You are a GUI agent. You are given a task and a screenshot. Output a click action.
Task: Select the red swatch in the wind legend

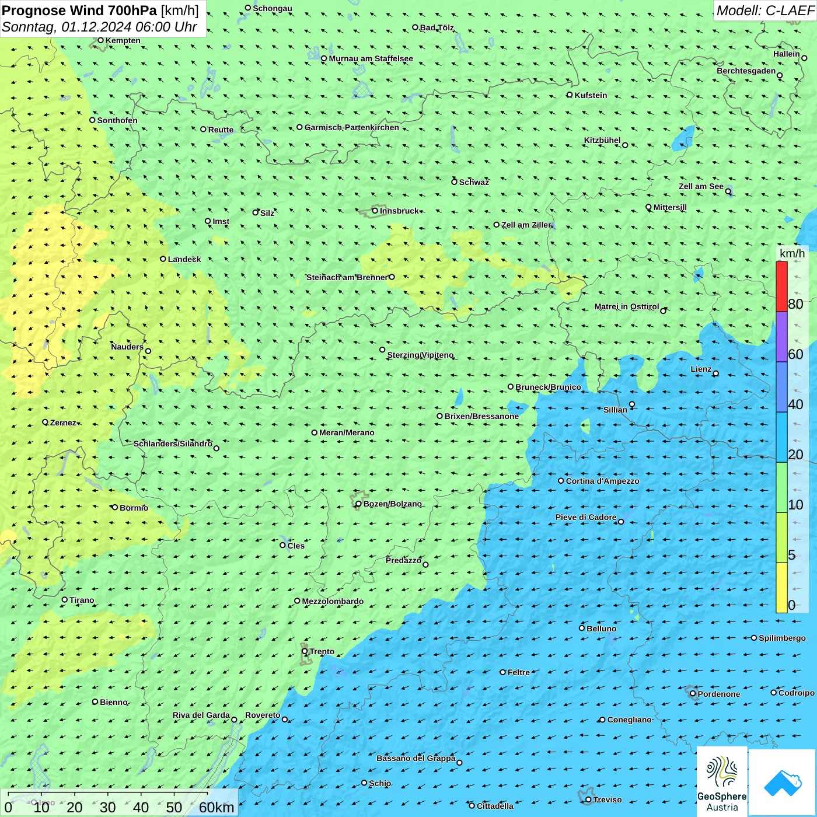[781, 287]
